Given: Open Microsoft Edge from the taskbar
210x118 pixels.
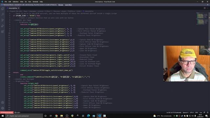Looking at the screenshot, I should point(88,116).
